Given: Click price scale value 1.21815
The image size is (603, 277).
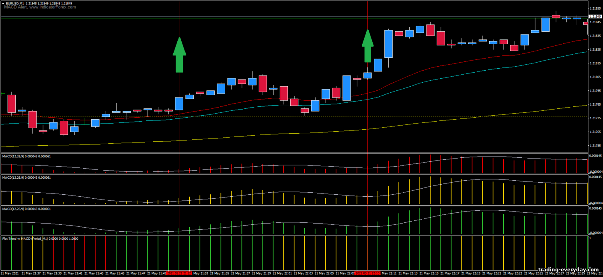Looking at the screenshot, I should click(595, 63).
